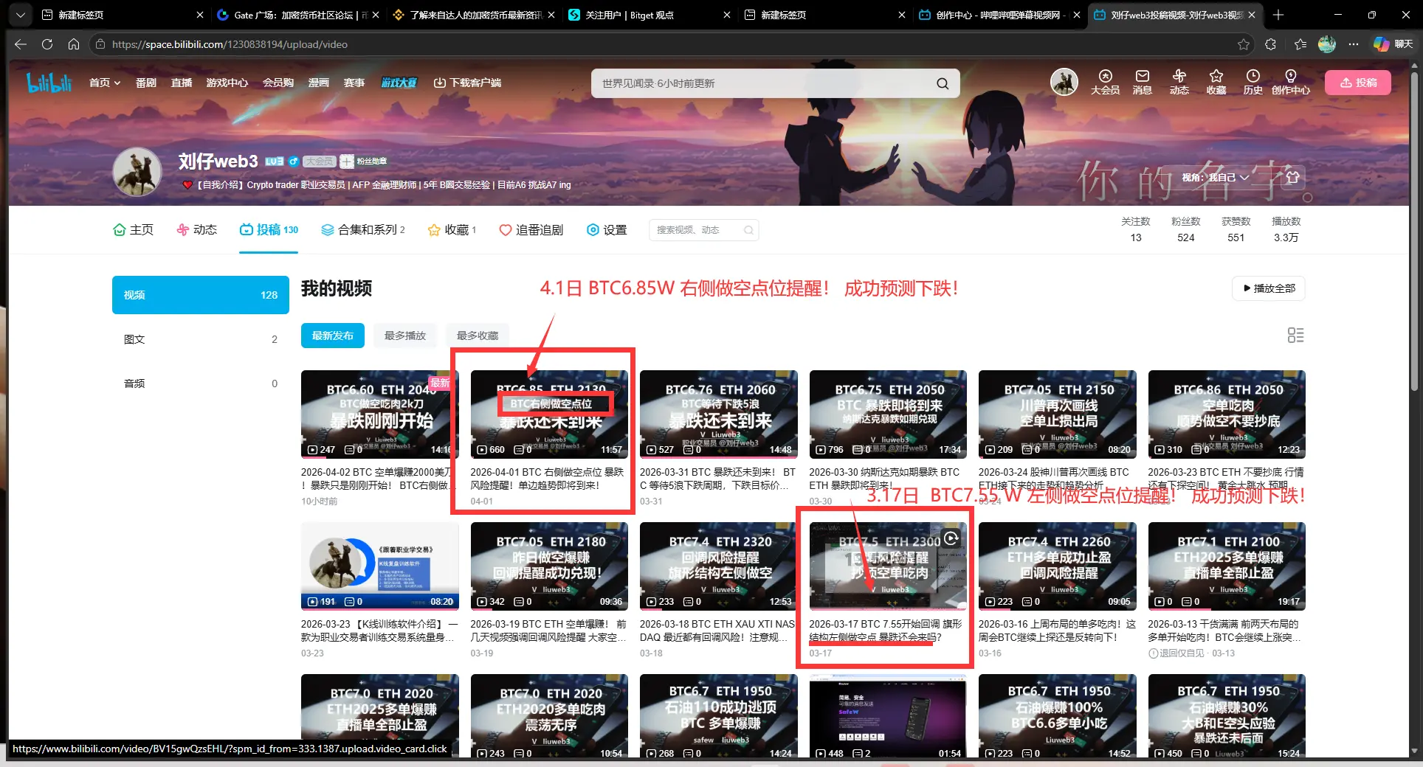Open the video title 2026-03-19 BTC ETH 空单爆赚
This screenshot has width=1423, height=767.
(549, 631)
